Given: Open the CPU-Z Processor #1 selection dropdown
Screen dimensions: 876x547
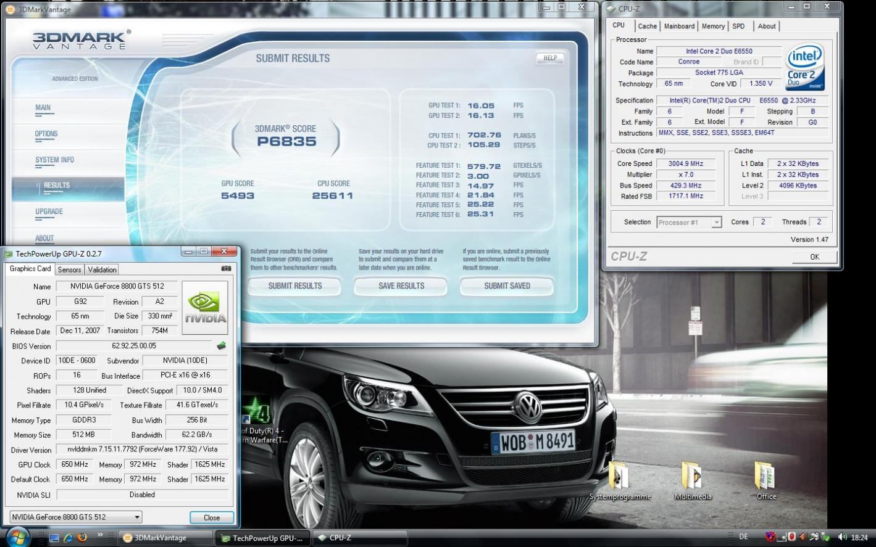Looking at the screenshot, I should coord(689,222).
